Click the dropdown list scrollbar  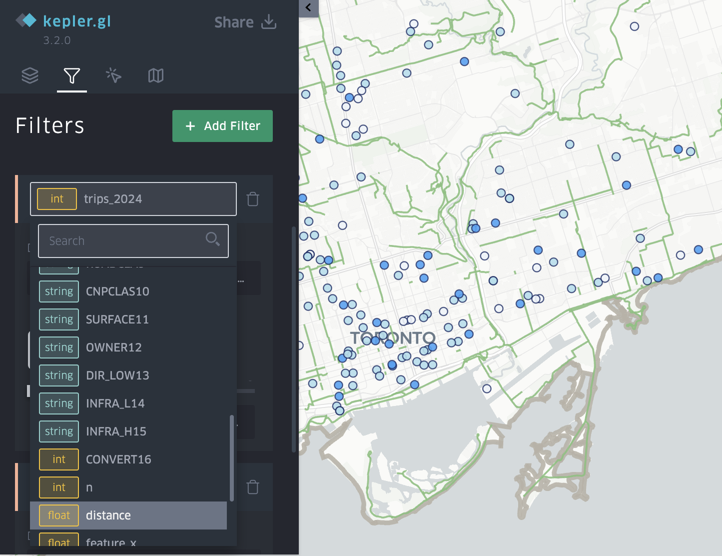pos(231,457)
